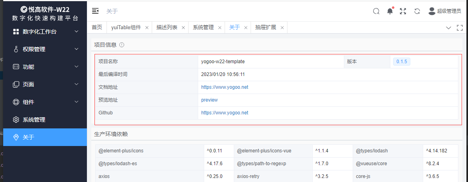Open the notification bell icon
Viewport: 468px width, 182px height.
(x=390, y=11)
